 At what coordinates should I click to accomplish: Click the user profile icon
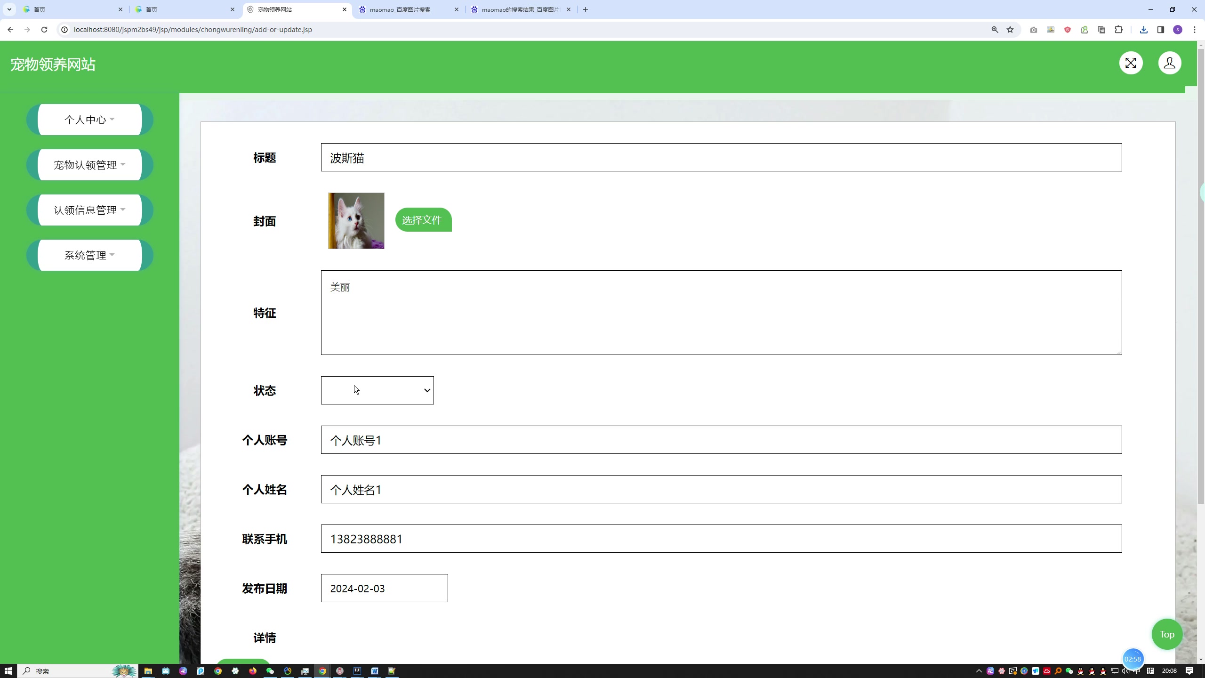pos(1169,63)
